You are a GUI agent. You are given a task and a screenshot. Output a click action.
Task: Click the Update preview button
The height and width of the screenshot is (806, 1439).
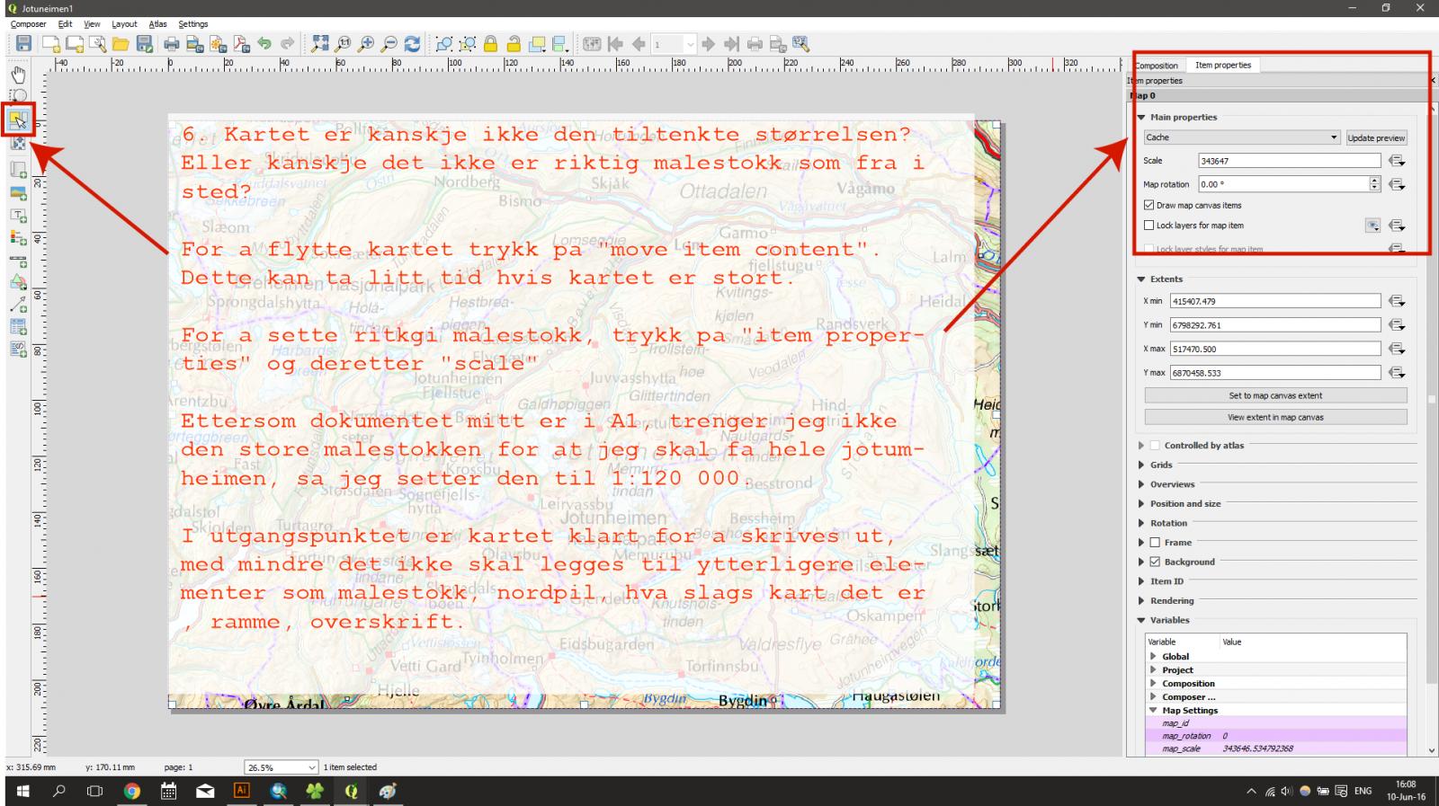[1375, 137]
